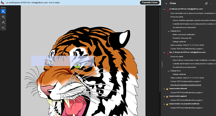Click the translucent signature field on the tiger
Screen dimensions: 216x116
(x=63, y=61)
